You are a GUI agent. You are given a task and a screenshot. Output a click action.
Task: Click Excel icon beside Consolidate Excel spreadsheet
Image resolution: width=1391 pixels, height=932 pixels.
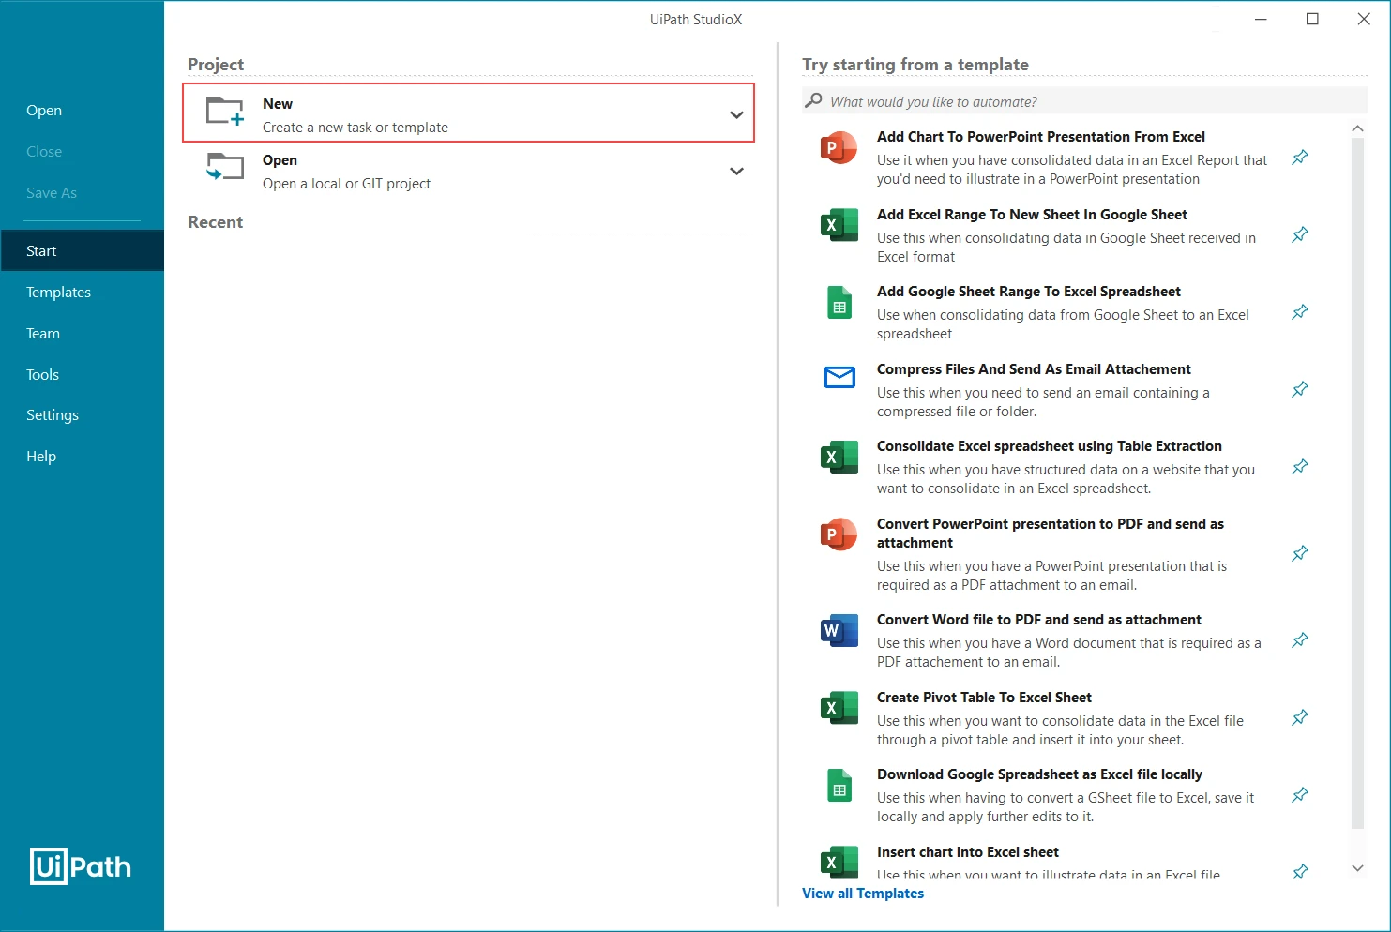(839, 457)
